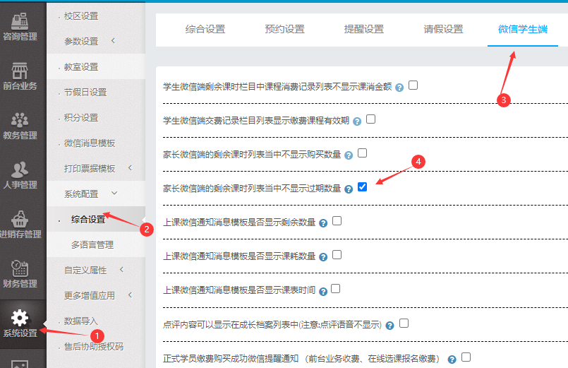The image size is (568, 368).
Task: Expand the 参数设置 submenu arrow
Action: (x=113, y=40)
